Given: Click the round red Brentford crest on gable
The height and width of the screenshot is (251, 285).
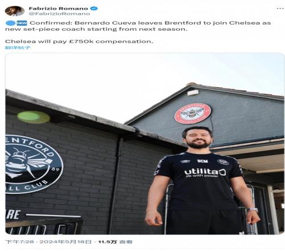Looking at the screenshot, I should pyautogui.click(x=193, y=114).
